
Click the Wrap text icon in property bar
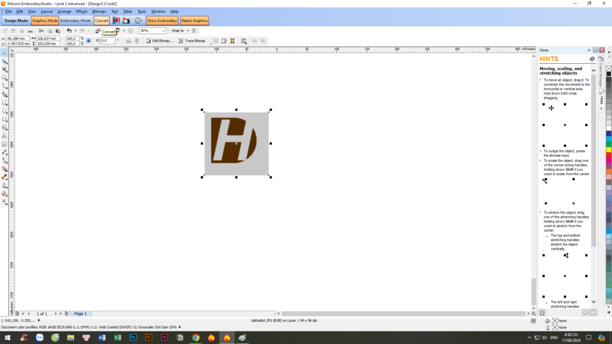(244, 41)
